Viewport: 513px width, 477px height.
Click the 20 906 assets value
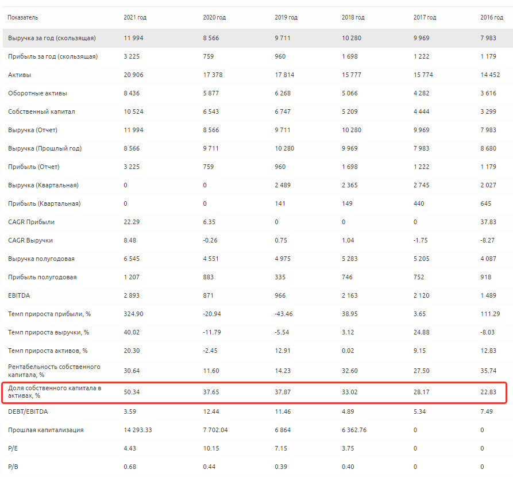pyautogui.click(x=133, y=75)
